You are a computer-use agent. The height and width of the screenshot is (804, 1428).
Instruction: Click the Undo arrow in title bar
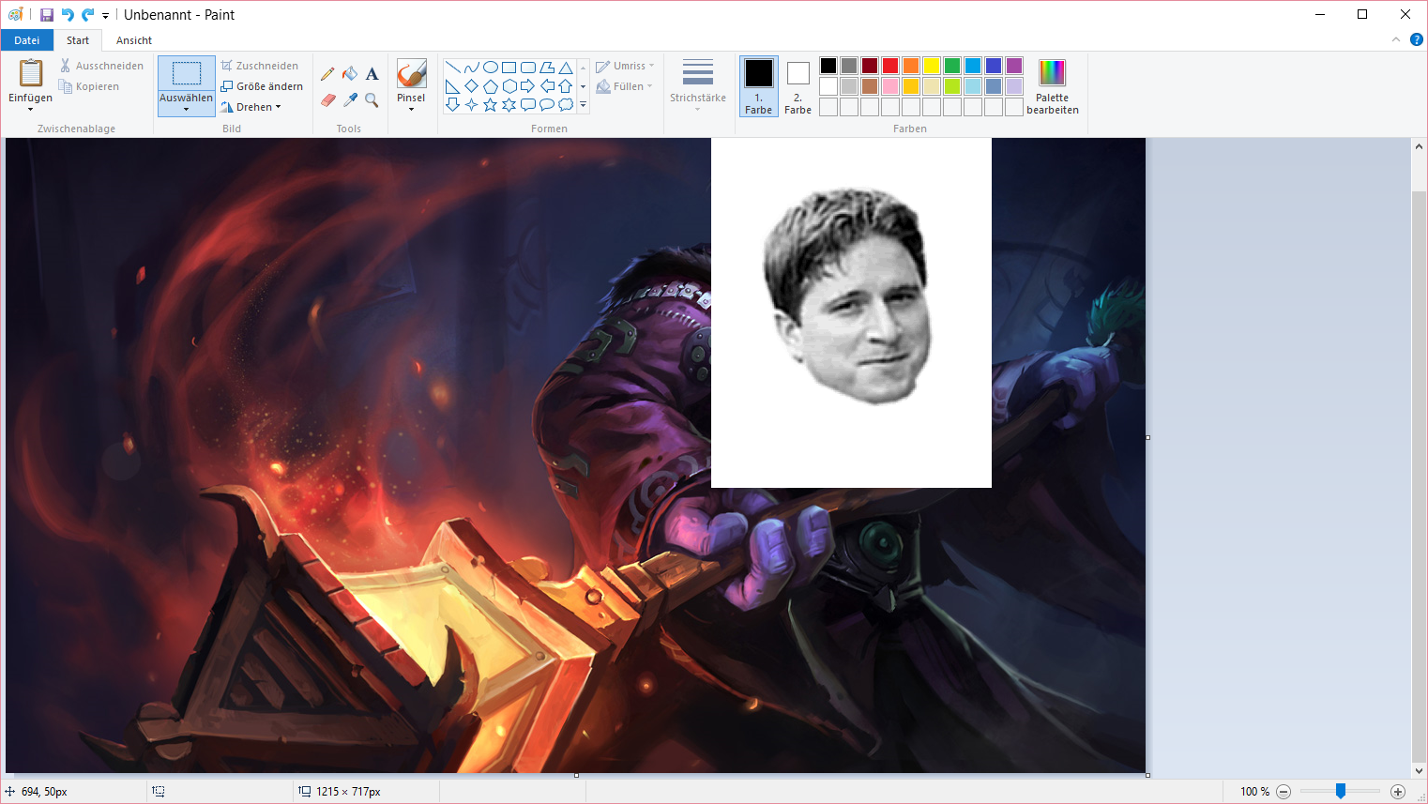coord(68,15)
